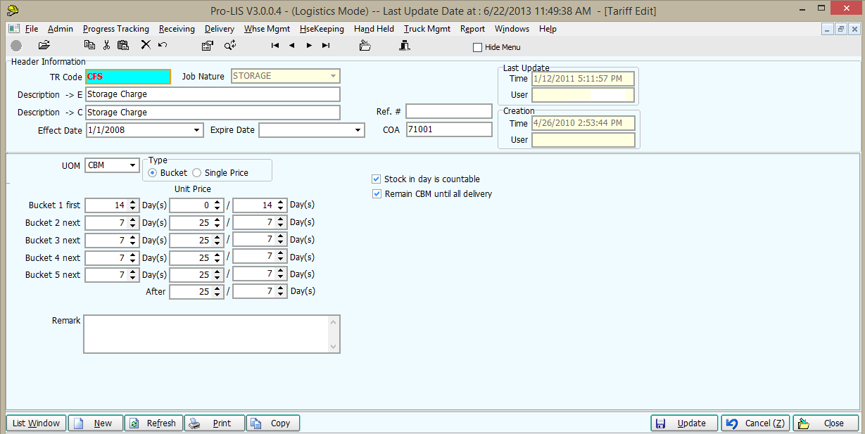Screen dimensions: 865x434
Task: Click the exit door toolbar icon
Action: click(405, 45)
